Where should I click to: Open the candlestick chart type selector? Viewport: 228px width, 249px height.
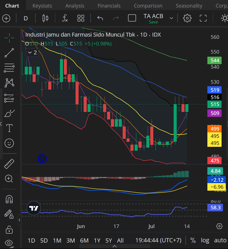(x=45, y=18)
